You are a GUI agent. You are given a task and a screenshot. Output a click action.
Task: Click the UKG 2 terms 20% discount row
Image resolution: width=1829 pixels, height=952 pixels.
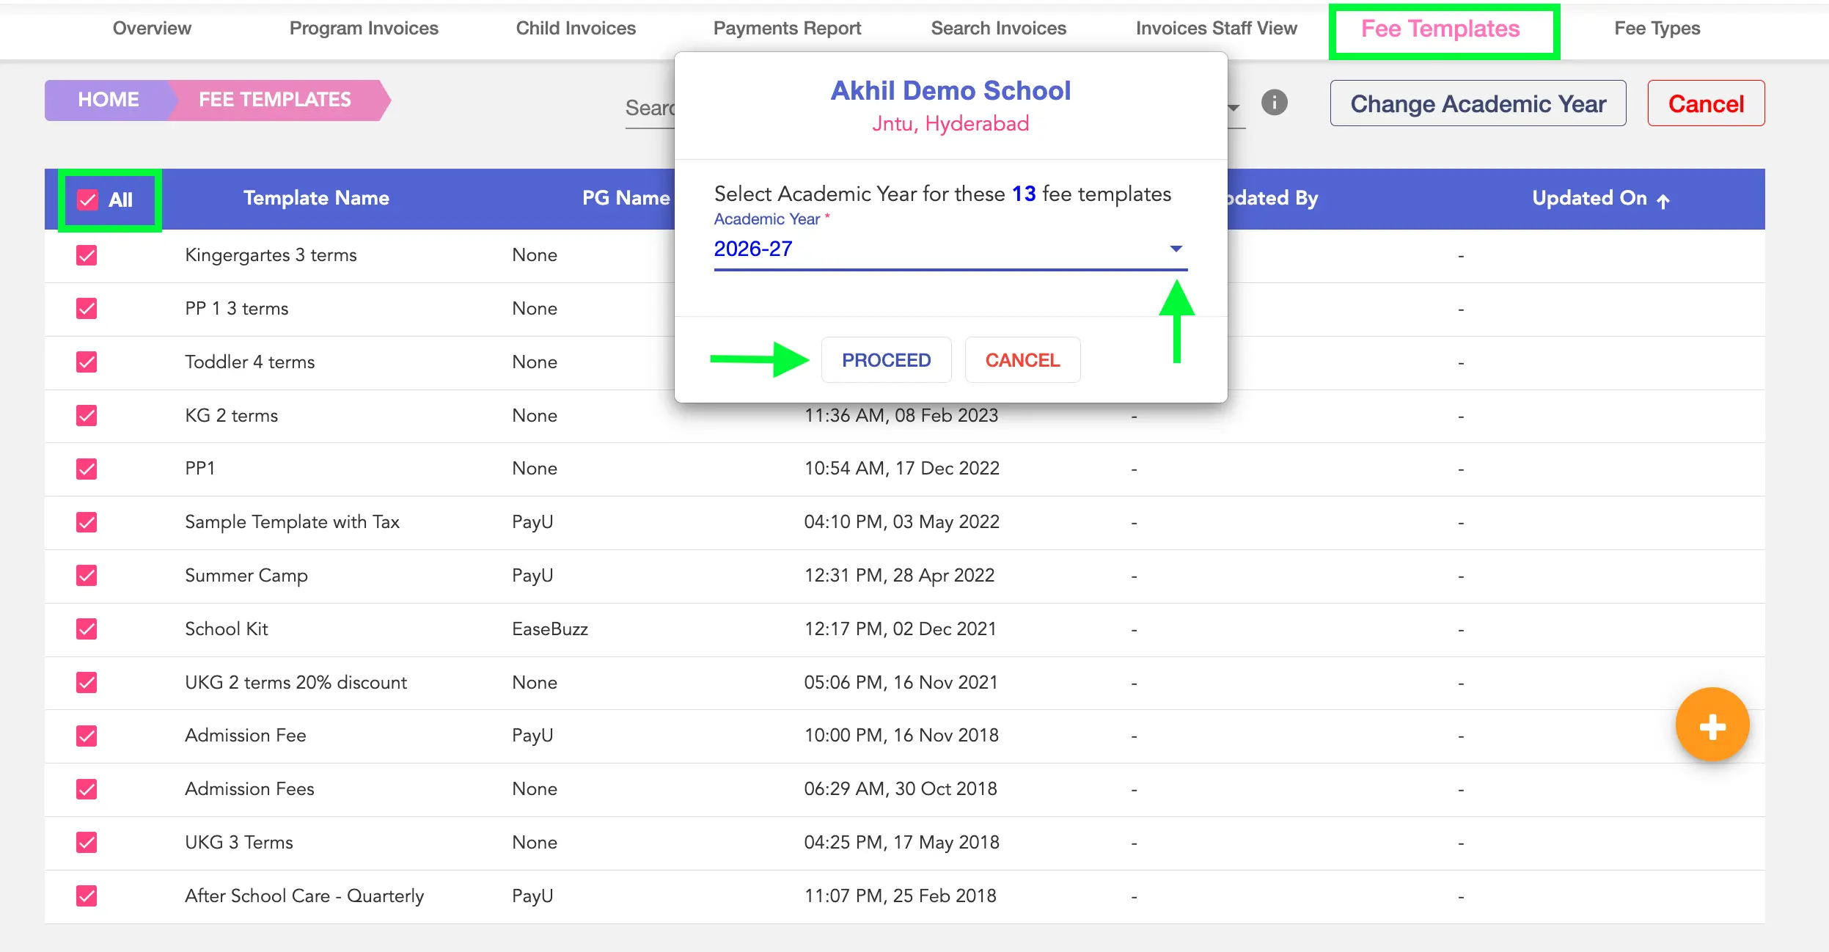[x=904, y=683]
